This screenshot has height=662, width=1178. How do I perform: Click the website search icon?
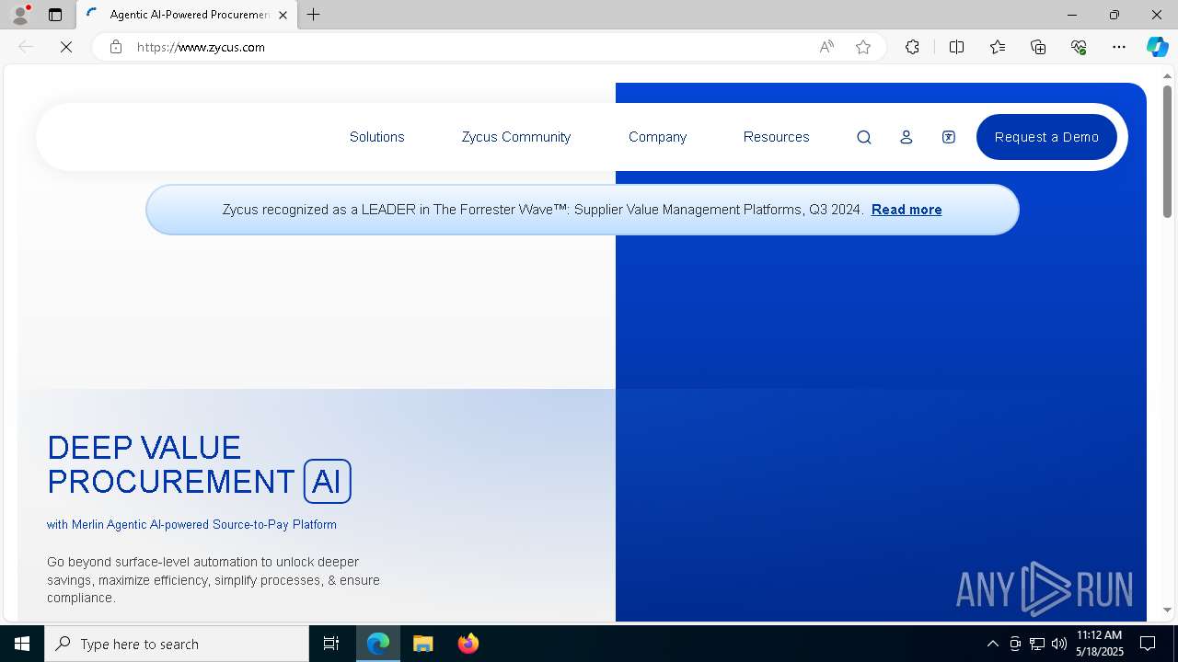[x=864, y=137]
